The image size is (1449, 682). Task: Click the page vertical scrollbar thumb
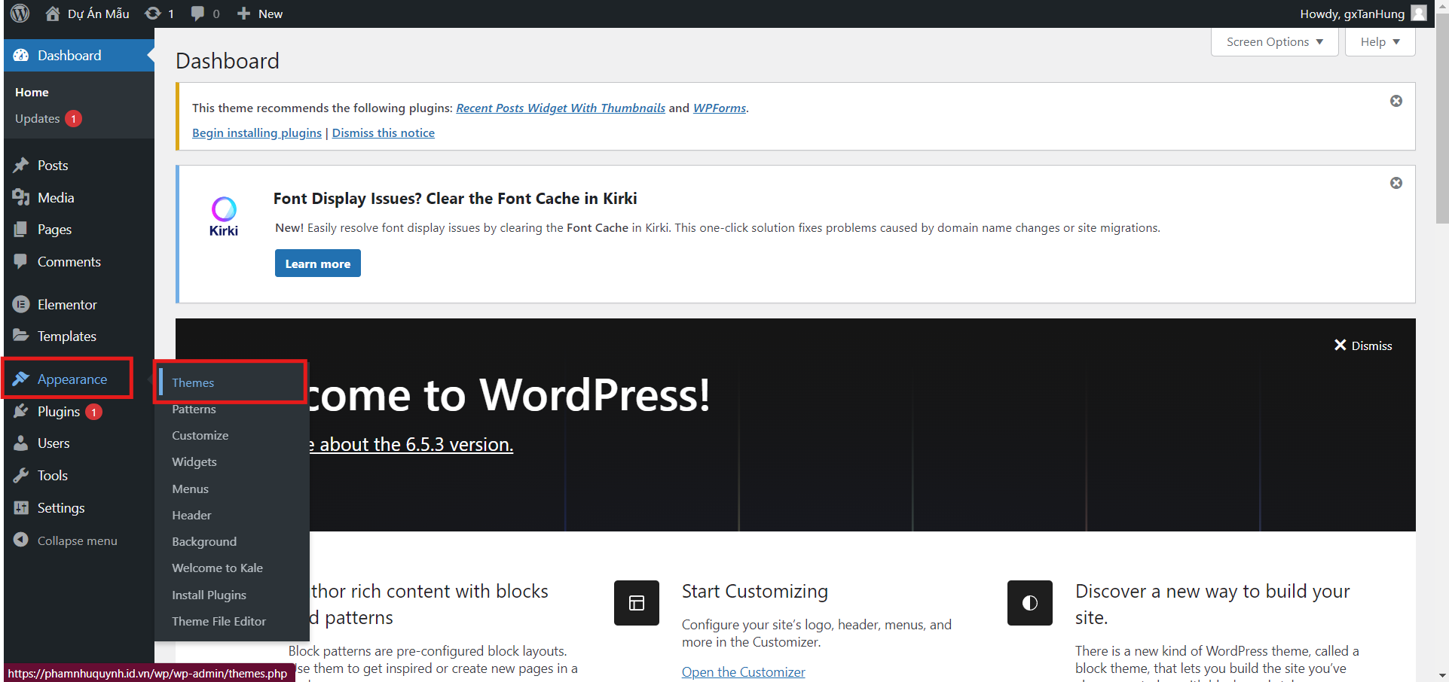click(x=1442, y=119)
